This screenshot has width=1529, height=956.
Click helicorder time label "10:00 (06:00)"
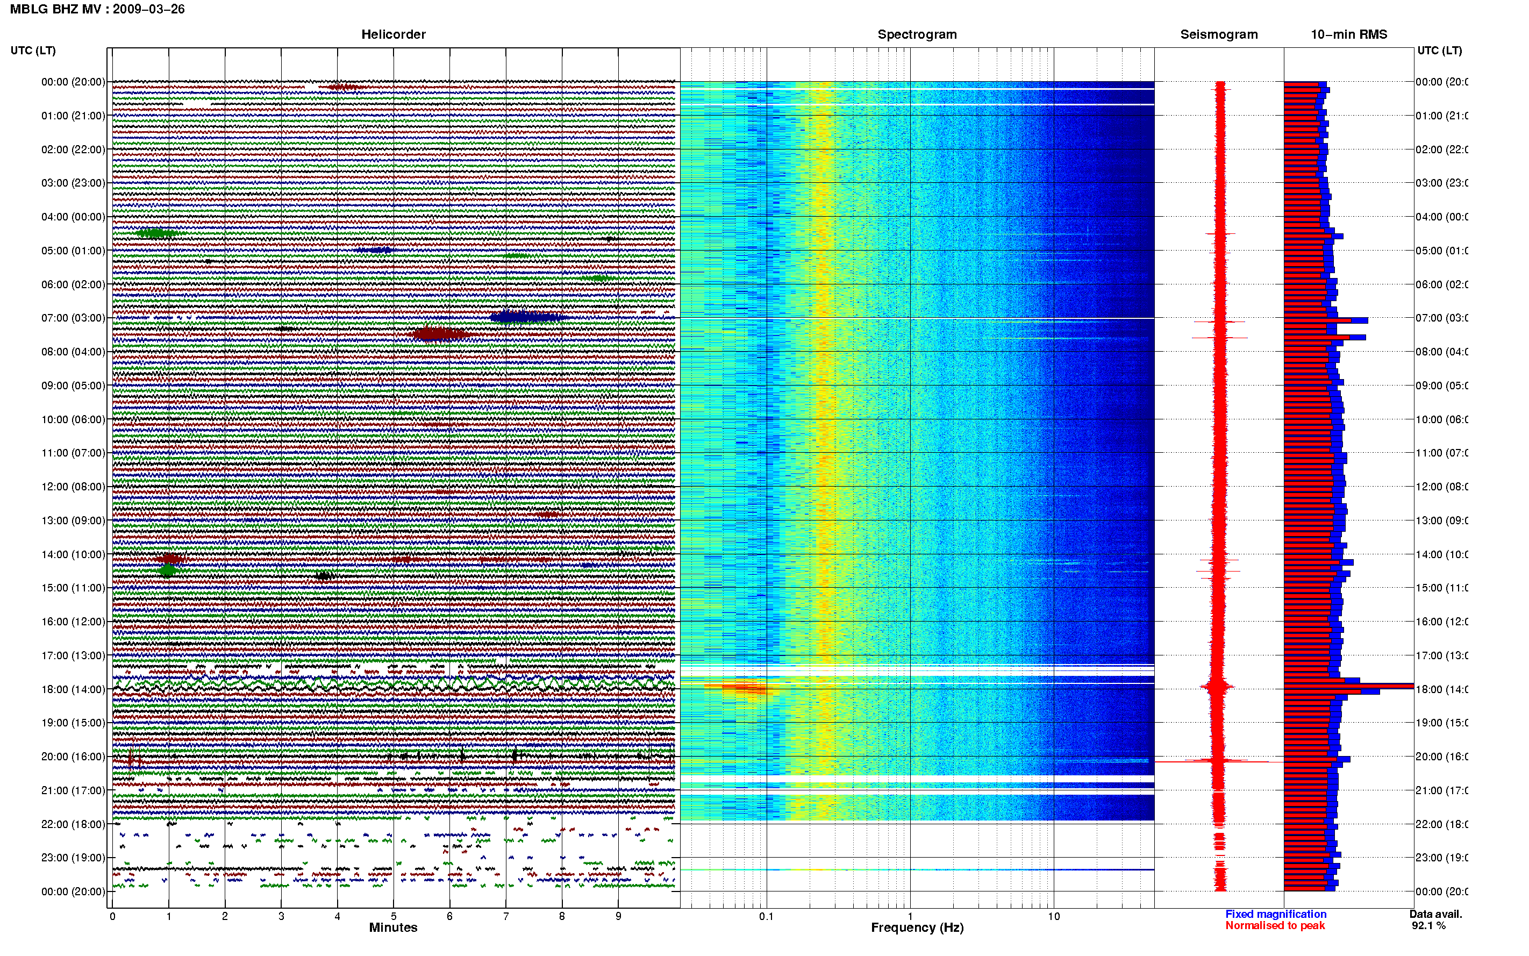click(x=73, y=419)
